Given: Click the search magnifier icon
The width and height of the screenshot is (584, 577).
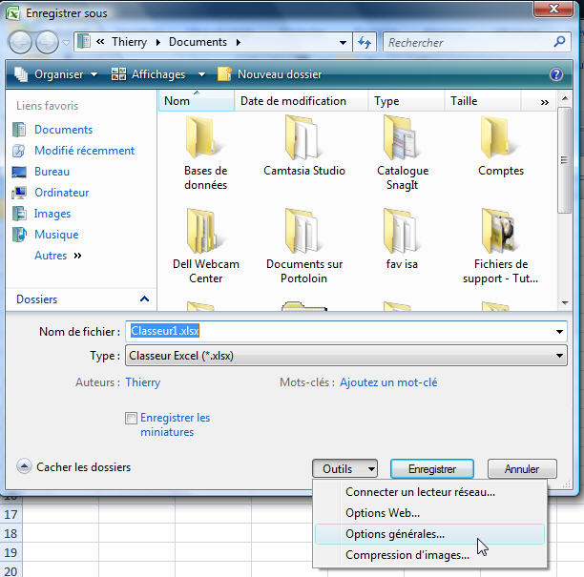Looking at the screenshot, I should click(559, 42).
